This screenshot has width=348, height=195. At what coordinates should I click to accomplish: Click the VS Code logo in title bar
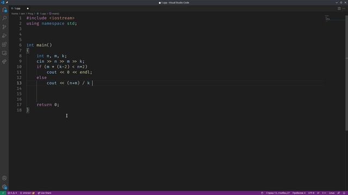[3, 2]
